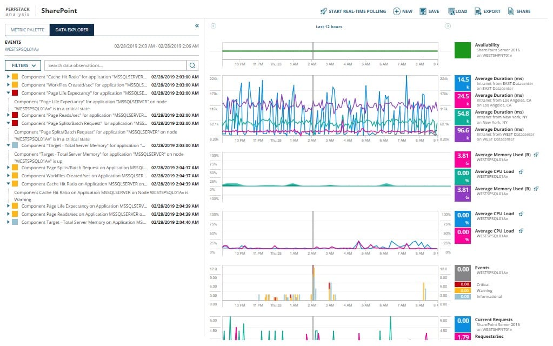This screenshot has height=346, width=553.
Task: Open the Filters dropdown
Action: pos(23,65)
